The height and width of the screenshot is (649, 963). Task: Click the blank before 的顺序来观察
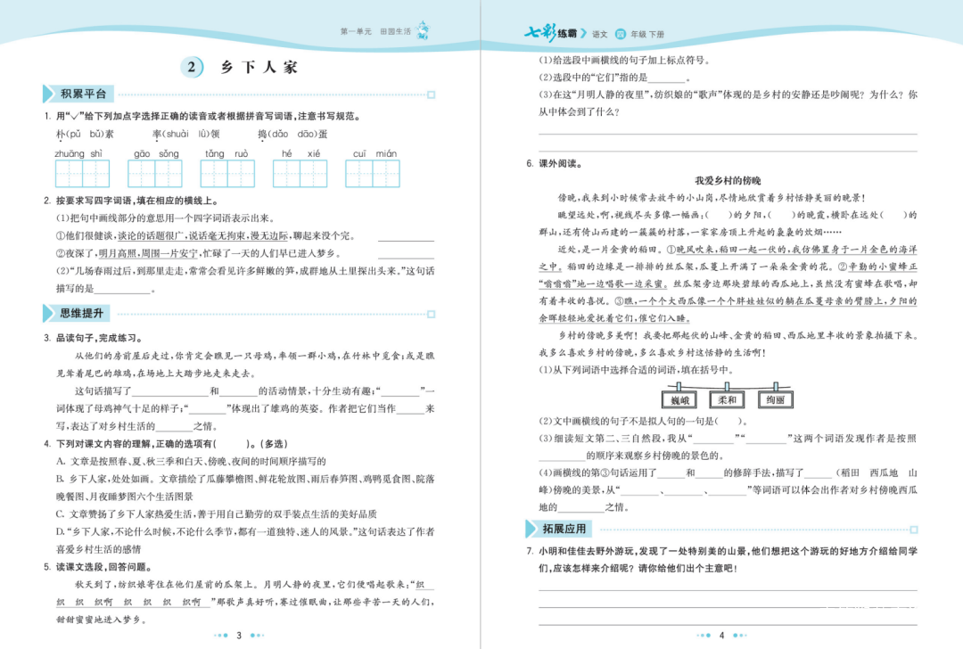click(562, 456)
